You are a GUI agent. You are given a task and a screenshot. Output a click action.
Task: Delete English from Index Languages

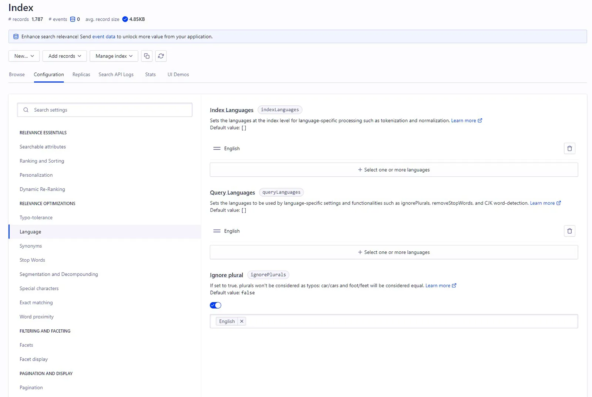569,149
